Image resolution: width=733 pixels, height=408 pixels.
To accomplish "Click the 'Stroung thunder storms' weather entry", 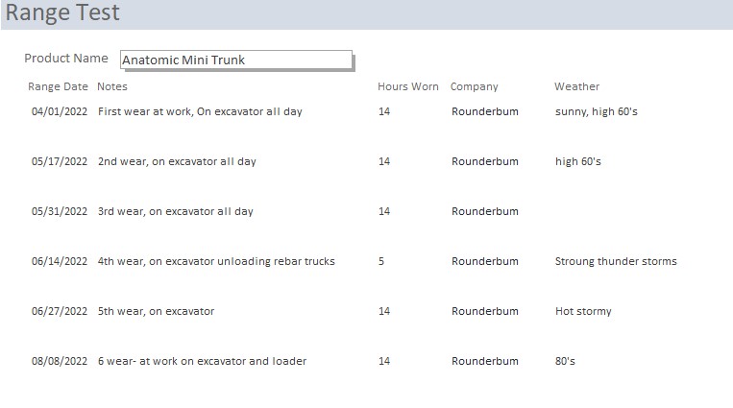I will click(x=616, y=261).
